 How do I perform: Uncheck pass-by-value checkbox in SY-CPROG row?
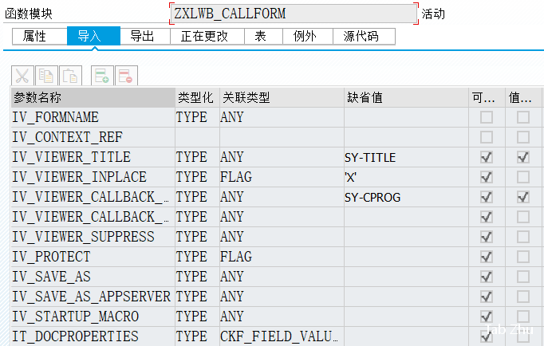point(523,197)
